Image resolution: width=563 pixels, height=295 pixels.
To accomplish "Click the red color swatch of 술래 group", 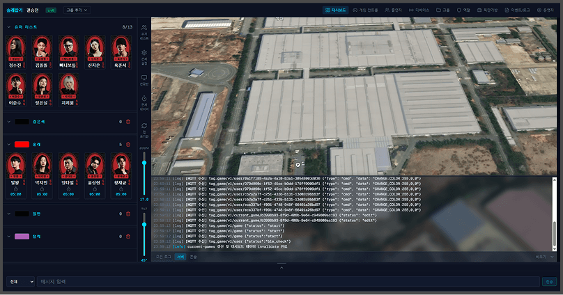I will [22, 145].
